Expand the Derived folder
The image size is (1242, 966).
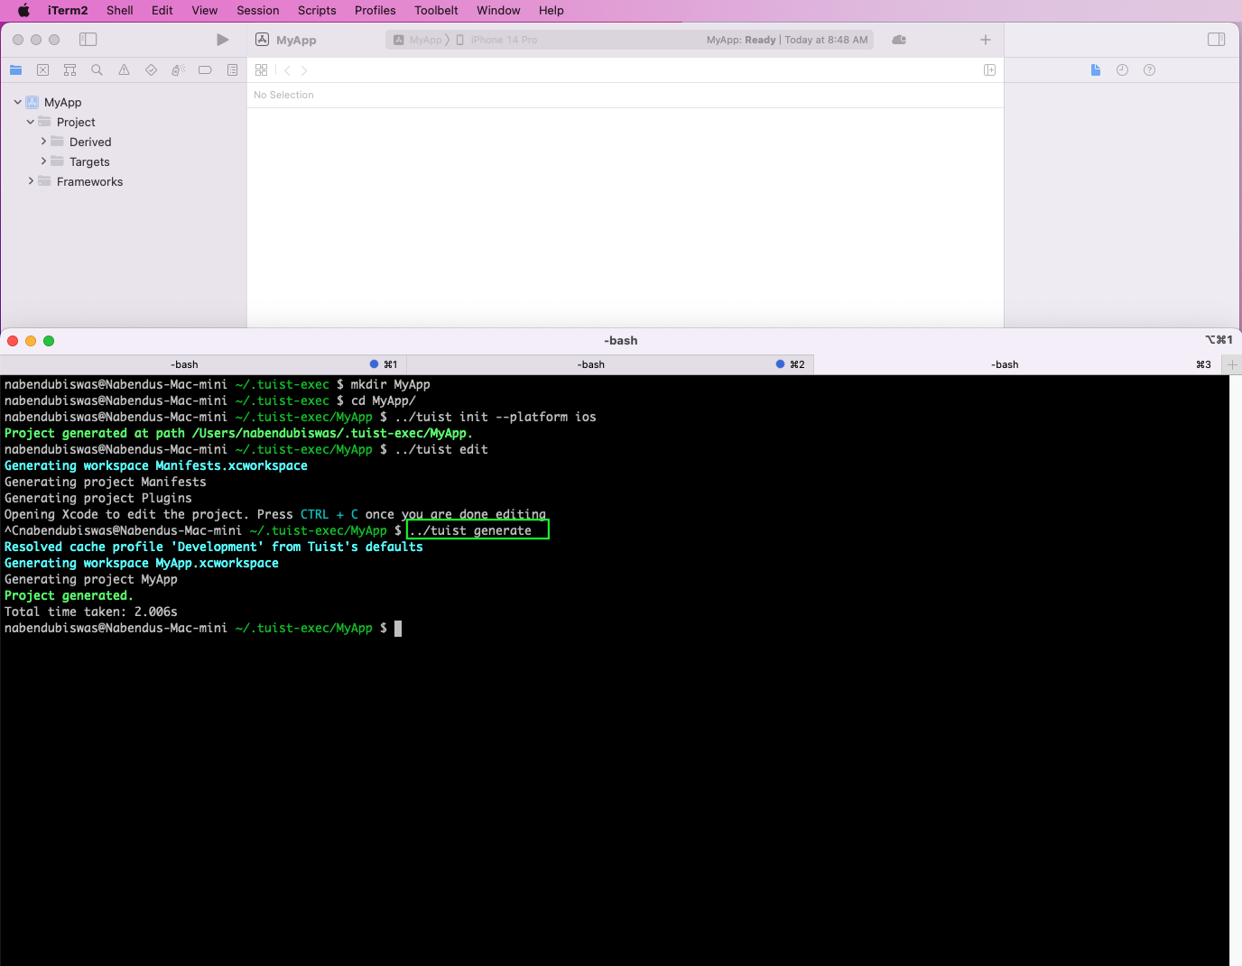pyautogui.click(x=43, y=142)
